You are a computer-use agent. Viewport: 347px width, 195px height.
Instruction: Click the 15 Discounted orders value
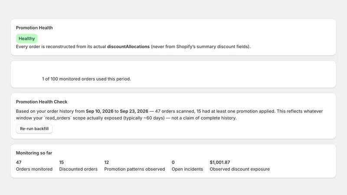(61, 162)
